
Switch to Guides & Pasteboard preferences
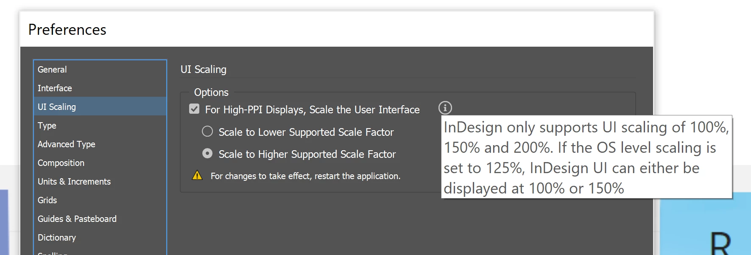tap(100, 219)
